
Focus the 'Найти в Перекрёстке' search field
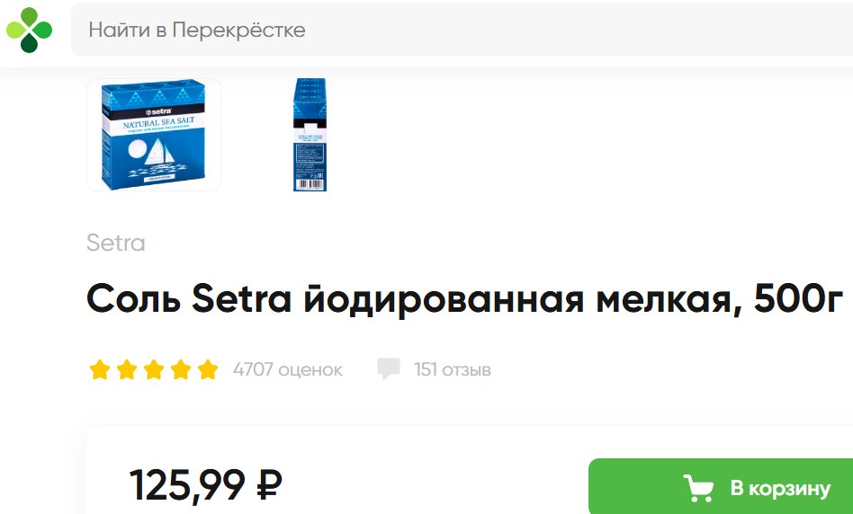pyautogui.click(x=462, y=30)
